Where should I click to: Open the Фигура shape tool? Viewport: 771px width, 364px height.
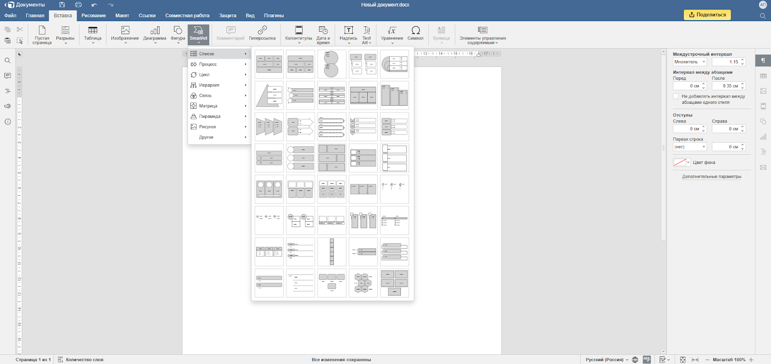tap(178, 35)
